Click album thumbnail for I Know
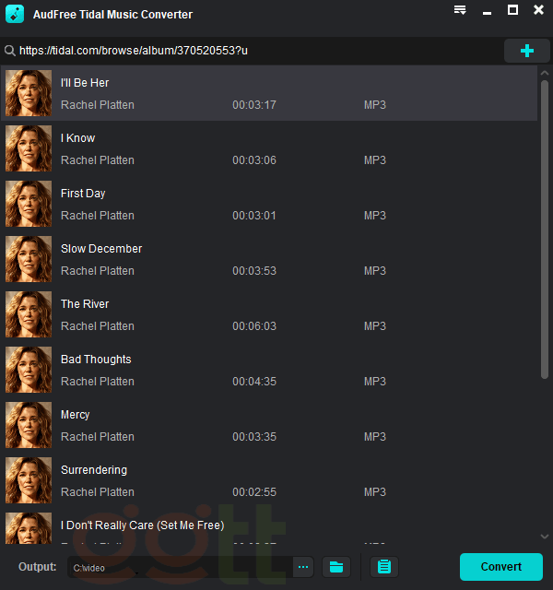The height and width of the screenshot is (590, 553). (29, 148)
